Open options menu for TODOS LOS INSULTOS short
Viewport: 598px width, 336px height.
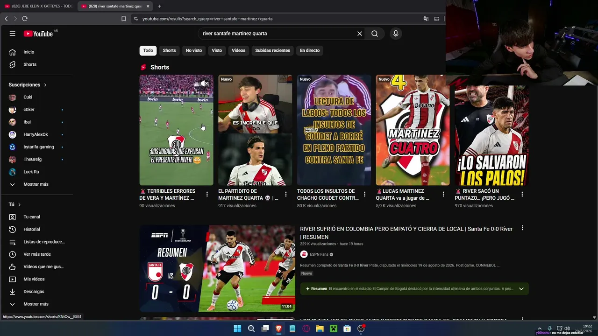point(365,194)
